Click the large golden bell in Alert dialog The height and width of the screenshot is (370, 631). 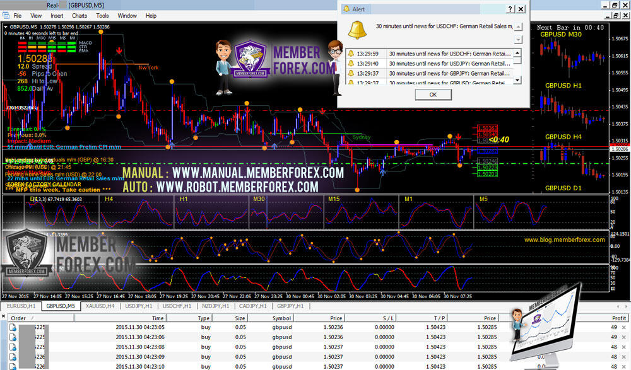pyautogui.click(x=357, y=30)
